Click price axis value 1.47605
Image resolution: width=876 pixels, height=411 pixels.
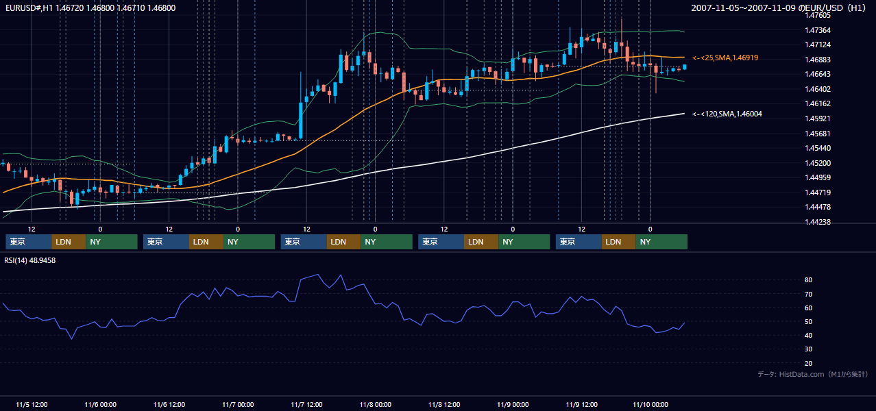pyautogui.click(x=817, y=14)
